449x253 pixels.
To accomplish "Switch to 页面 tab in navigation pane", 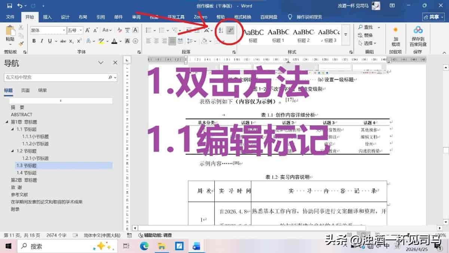I will tap(25, 90).
